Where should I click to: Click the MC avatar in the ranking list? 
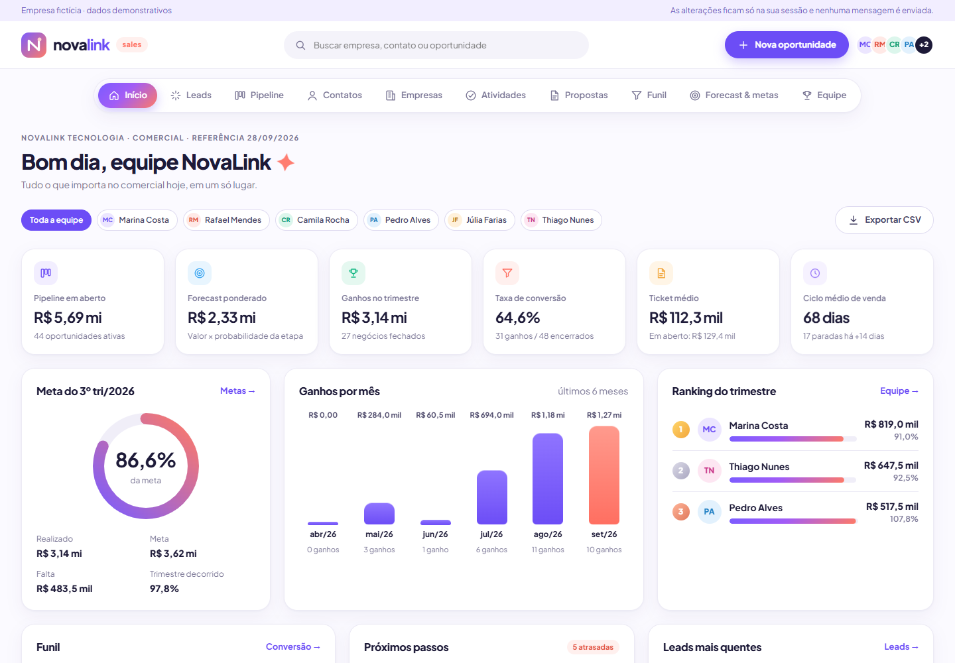(710, 430)
